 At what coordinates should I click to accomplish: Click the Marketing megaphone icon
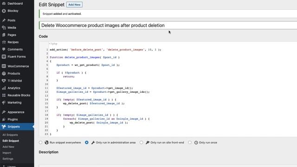[4, 103]
